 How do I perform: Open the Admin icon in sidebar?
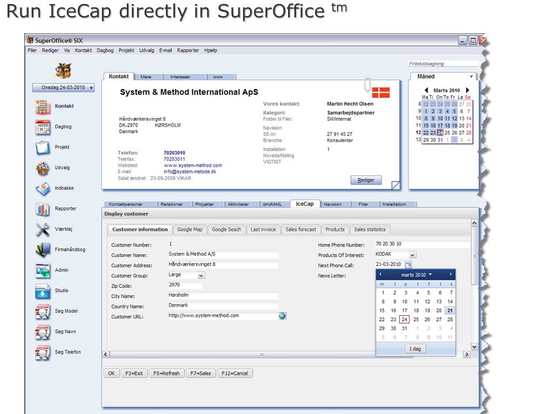click(x=43, y=270)
